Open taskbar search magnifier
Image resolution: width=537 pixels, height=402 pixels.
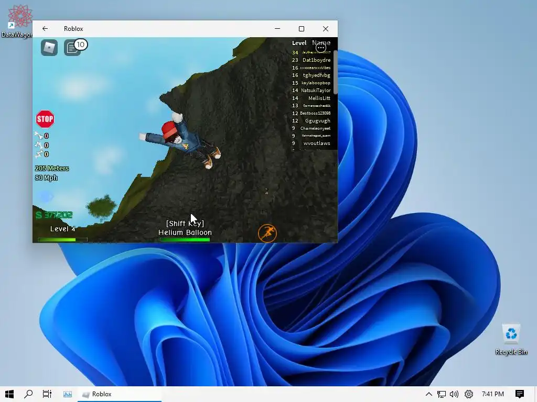[x=28, y=394]
